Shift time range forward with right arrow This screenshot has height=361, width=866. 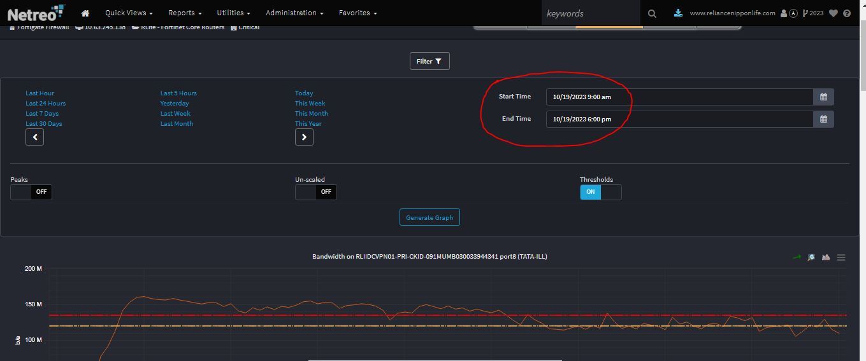pos(304,137)
